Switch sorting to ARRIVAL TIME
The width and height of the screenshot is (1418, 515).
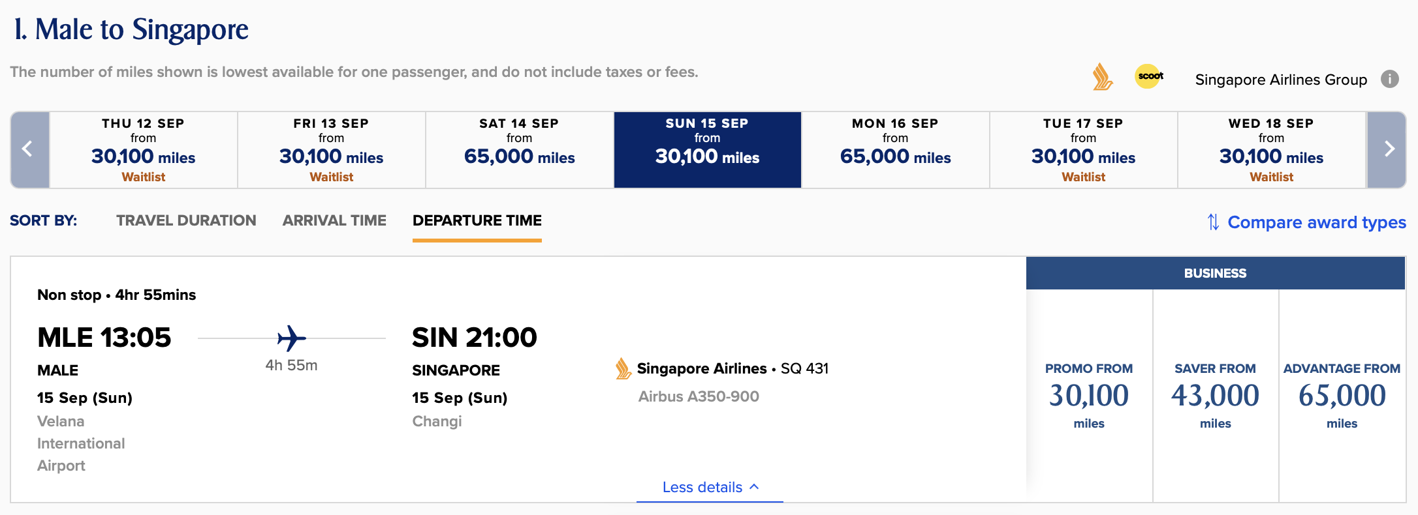tap(334, 220)
